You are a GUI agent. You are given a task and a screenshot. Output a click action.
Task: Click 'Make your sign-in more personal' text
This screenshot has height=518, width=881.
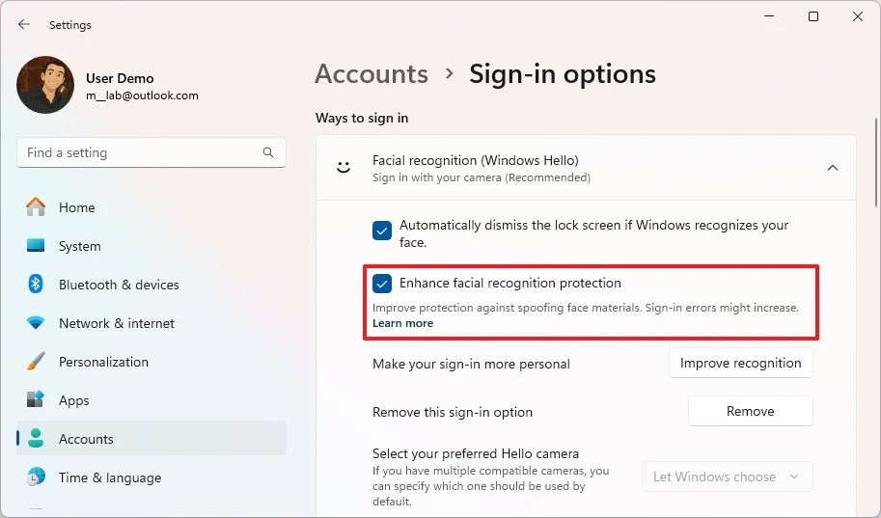point(471,364)
